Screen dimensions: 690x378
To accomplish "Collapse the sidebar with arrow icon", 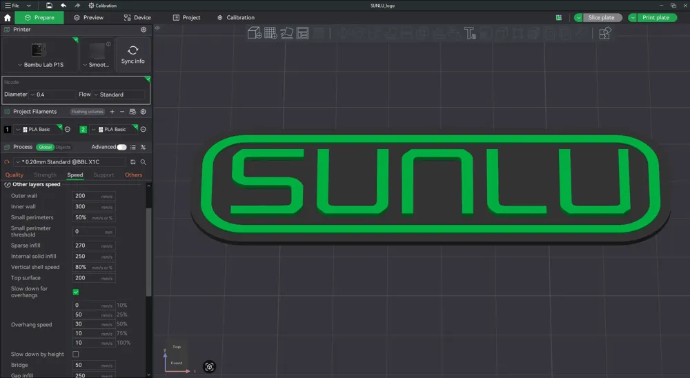I will 157,28.
